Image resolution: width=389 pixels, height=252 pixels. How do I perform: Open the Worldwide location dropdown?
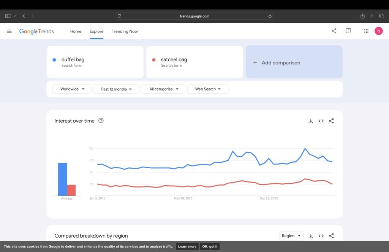72,89
